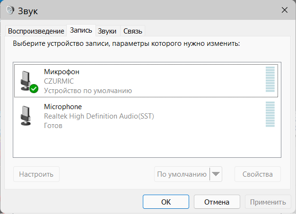This screenshot has width=296, height=214.
Task: Click the OK button
Action: [x=166, y=202]
